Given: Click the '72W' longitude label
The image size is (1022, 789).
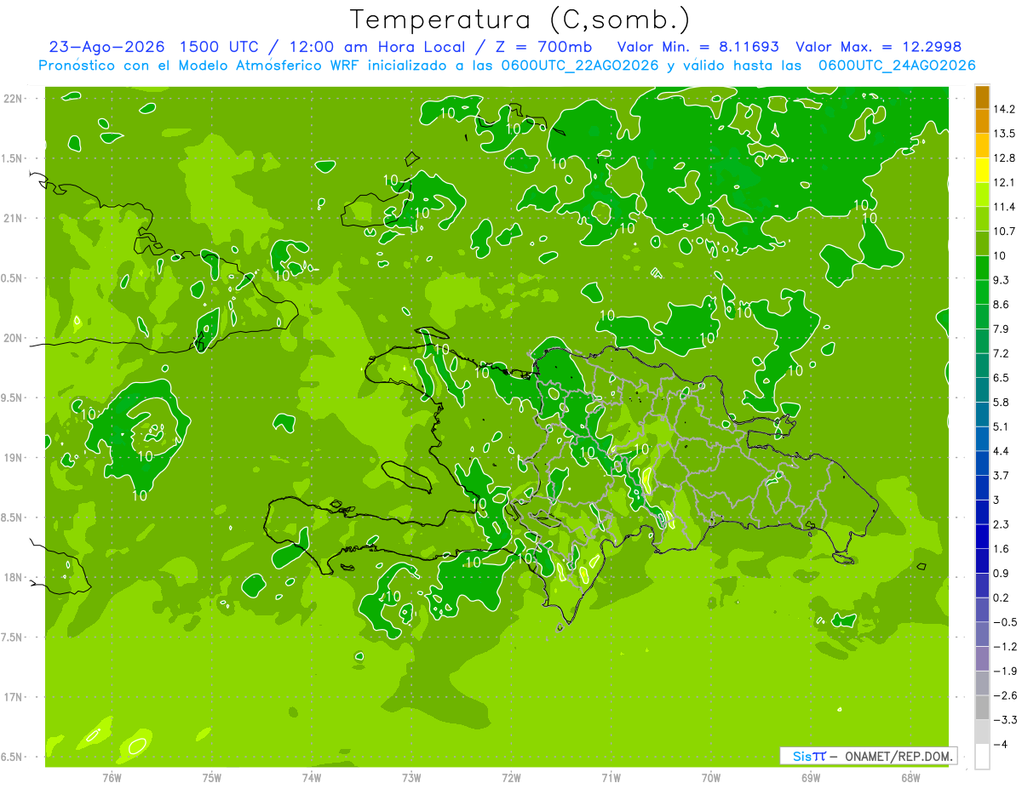Looking at the screenshot, I should coord(511,778).
